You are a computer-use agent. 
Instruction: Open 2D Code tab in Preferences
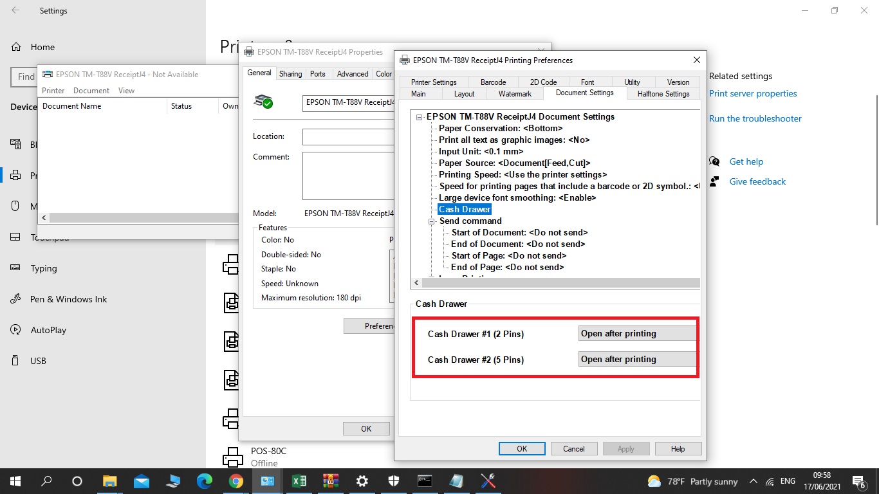click(x=543, y=82)
